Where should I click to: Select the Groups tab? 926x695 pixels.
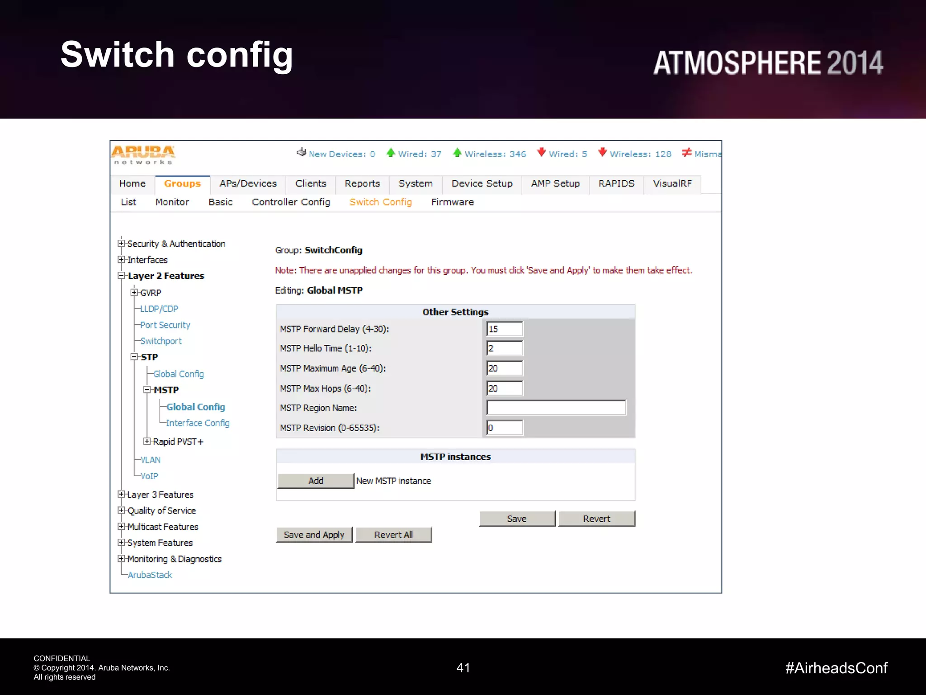[182, 184]
